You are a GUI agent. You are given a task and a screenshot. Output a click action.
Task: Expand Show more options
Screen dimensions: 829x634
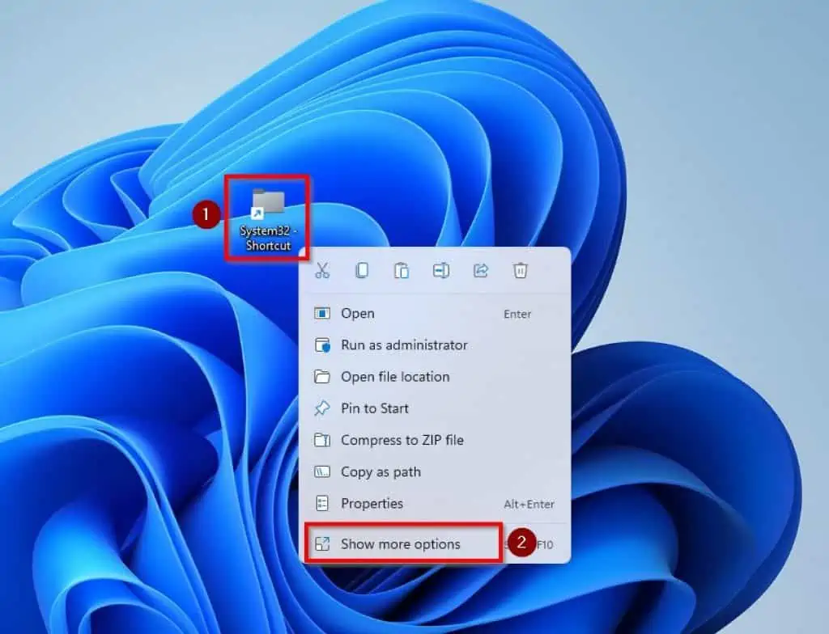400,544
